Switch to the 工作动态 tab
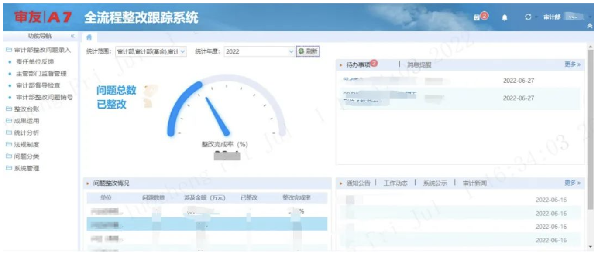The height and width of the screenshot is (258, 598). (395, 183)
